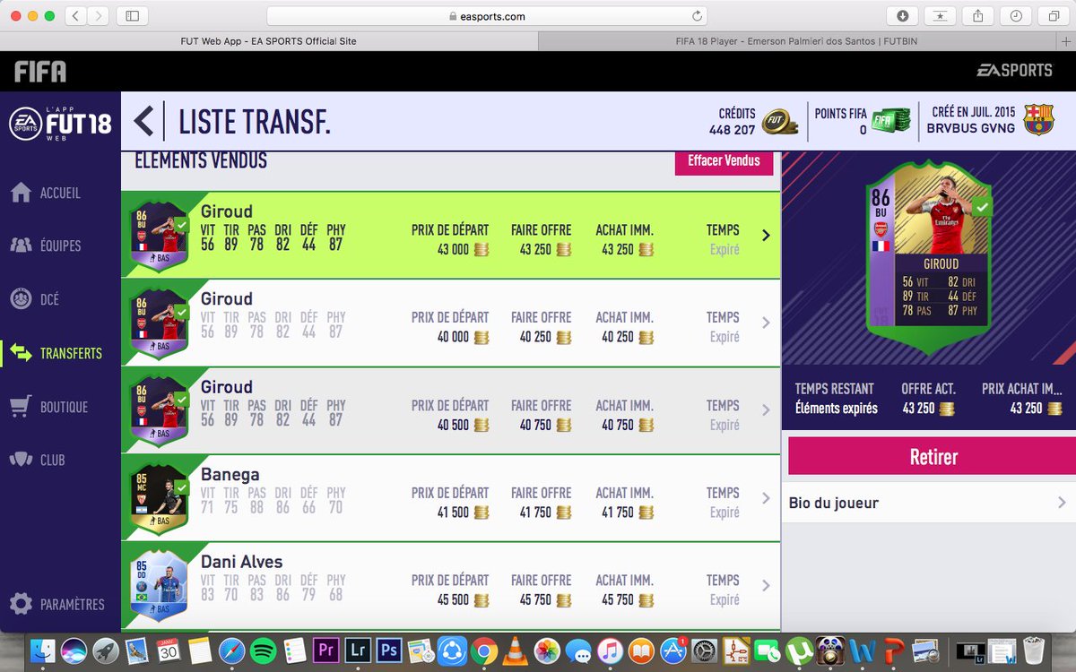Click the FIFA logo in header
This screenshot has height=672, width=1076.
coord(39,71)
